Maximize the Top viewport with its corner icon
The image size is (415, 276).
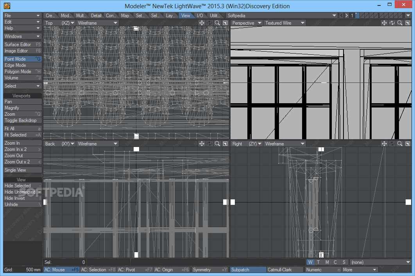[x=225, y=23]
